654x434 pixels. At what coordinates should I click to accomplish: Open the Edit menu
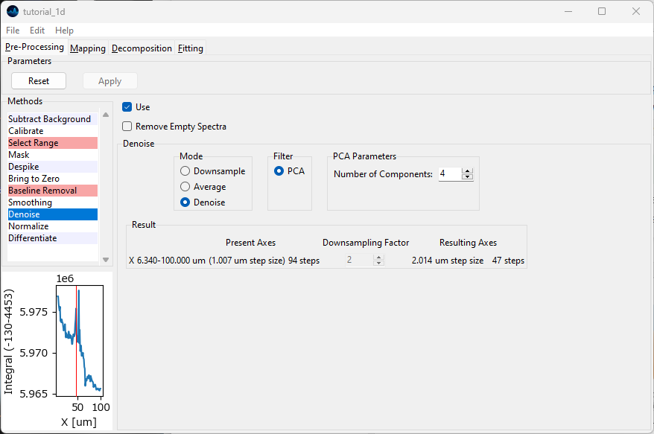(x=37, y=31)
